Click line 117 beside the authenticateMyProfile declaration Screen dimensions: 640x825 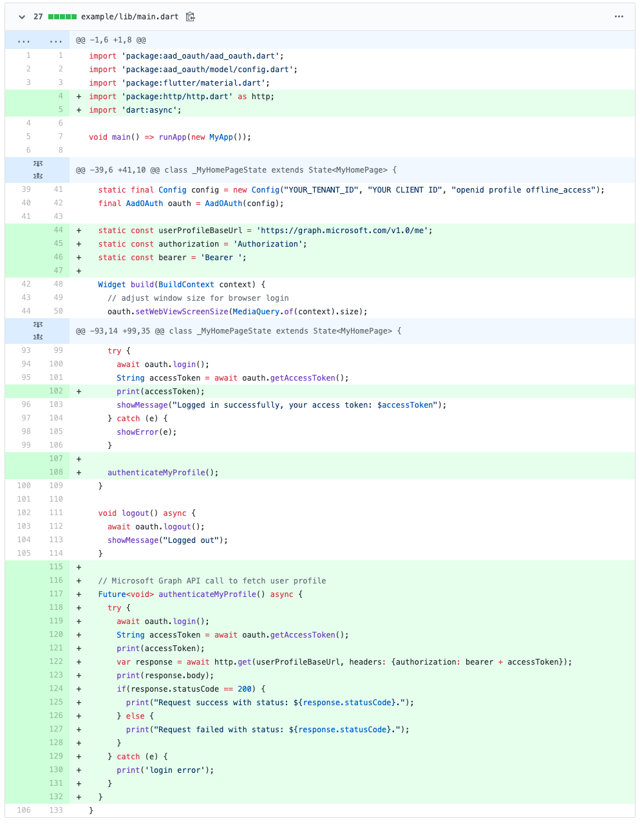click(x=56, y=594)
